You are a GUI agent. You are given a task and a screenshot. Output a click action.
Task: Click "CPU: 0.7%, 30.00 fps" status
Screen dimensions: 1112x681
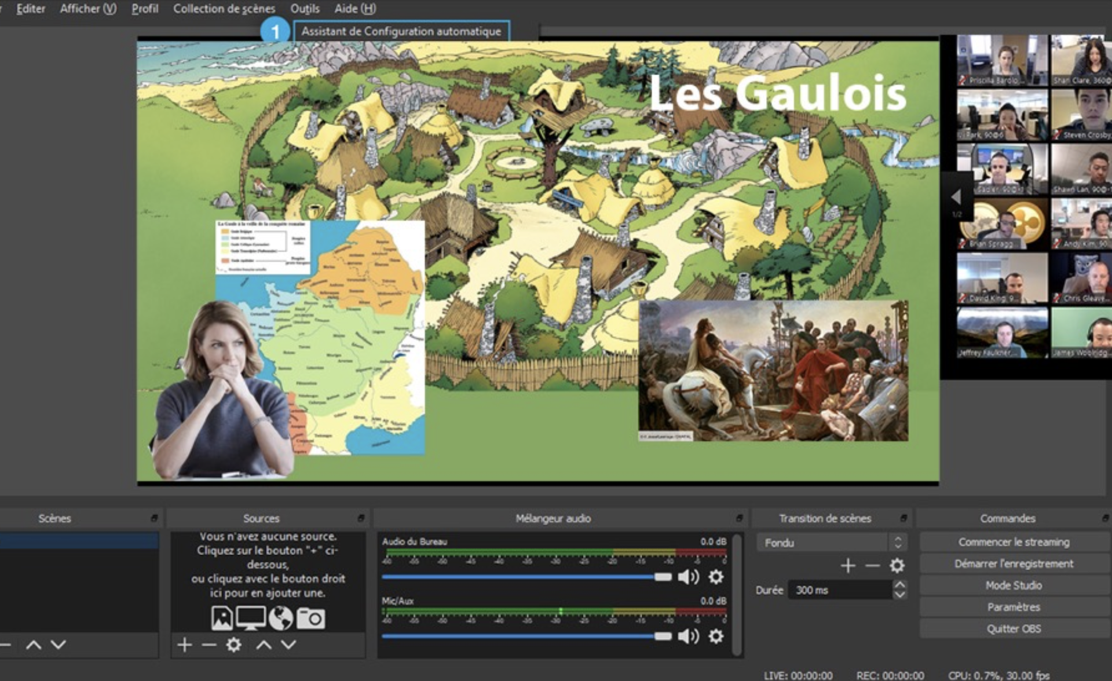pyautogui.click(x=998, y=675)
